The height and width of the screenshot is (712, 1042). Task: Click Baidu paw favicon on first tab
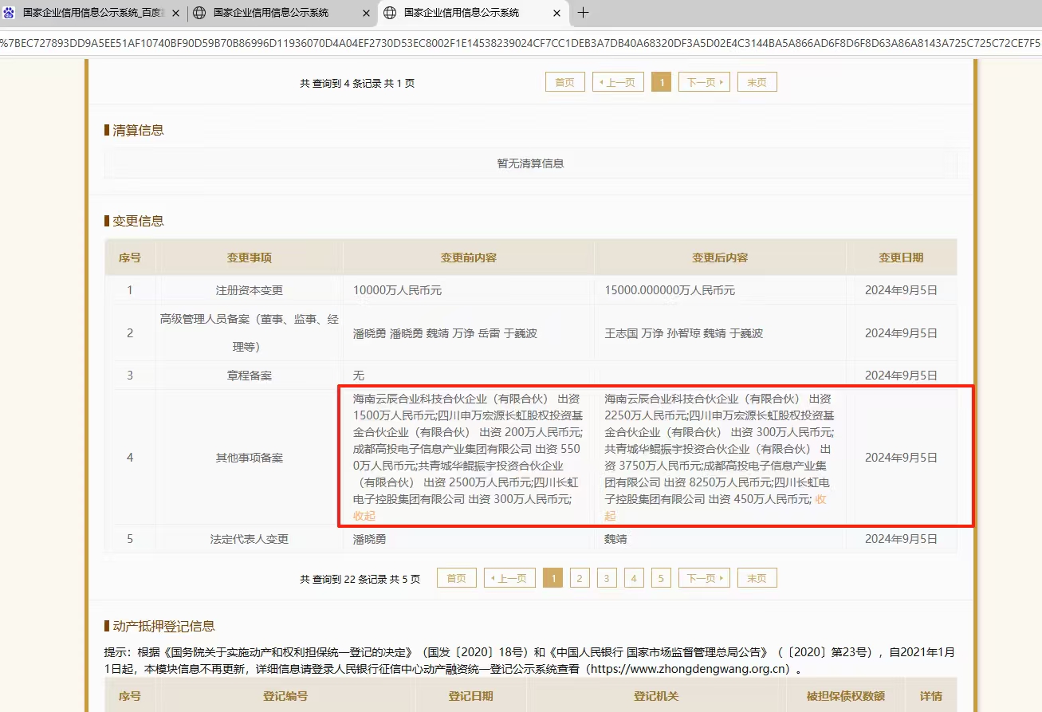pos(10,13)
